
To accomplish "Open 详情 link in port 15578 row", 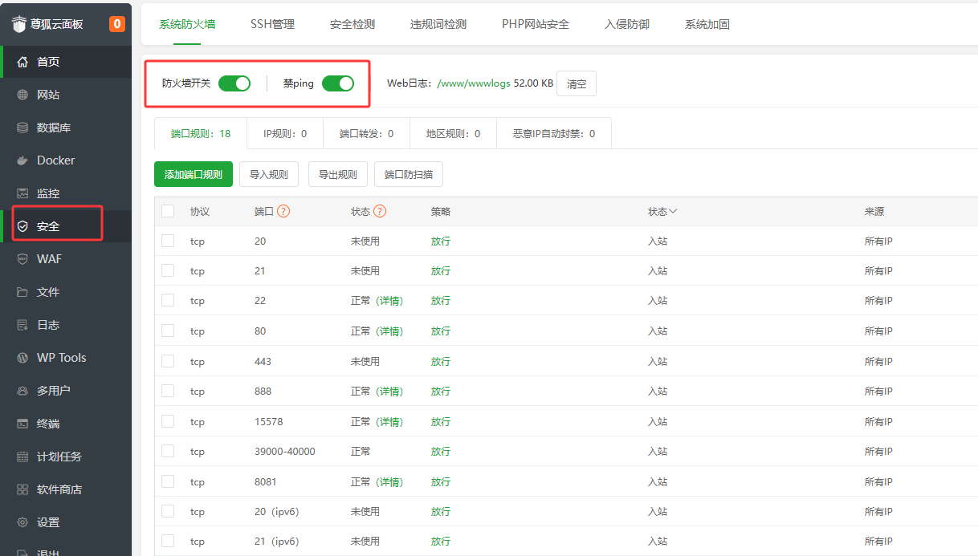I will (389, 421).
